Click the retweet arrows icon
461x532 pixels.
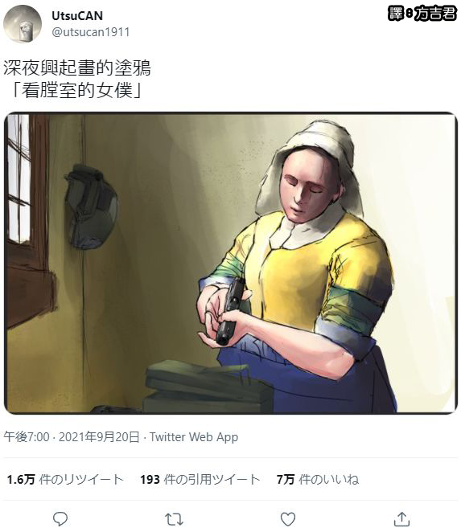pos(174,519)
